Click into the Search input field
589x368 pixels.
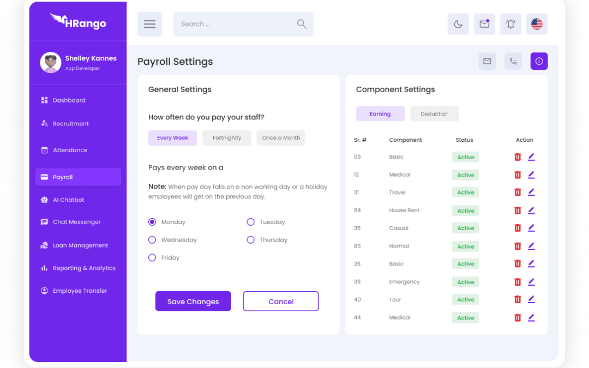[x=235, y=24]
